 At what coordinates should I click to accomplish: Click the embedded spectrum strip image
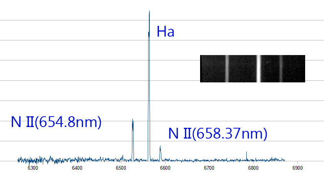tap(252, 69)
